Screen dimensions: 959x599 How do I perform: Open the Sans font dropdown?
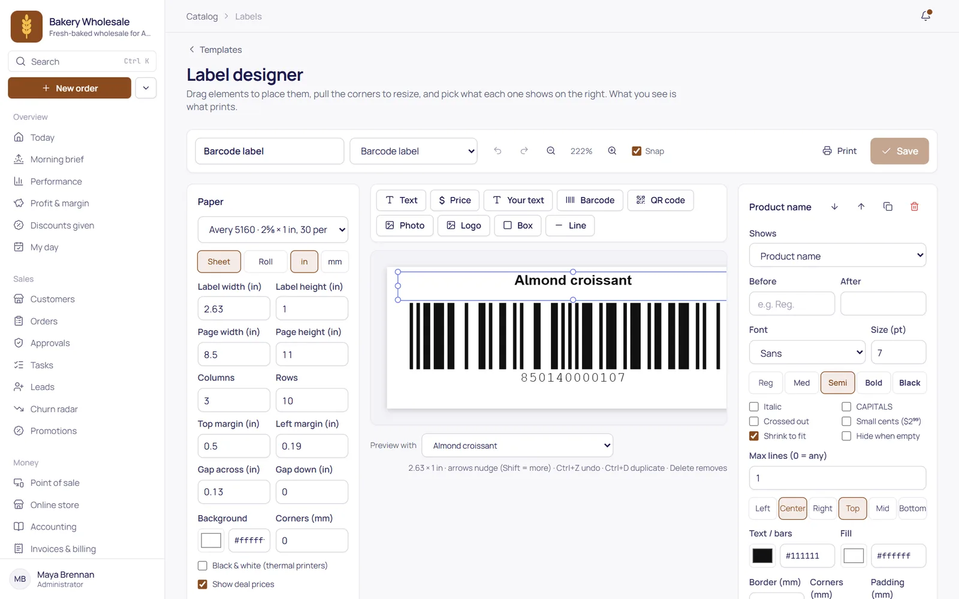(807, 353)
